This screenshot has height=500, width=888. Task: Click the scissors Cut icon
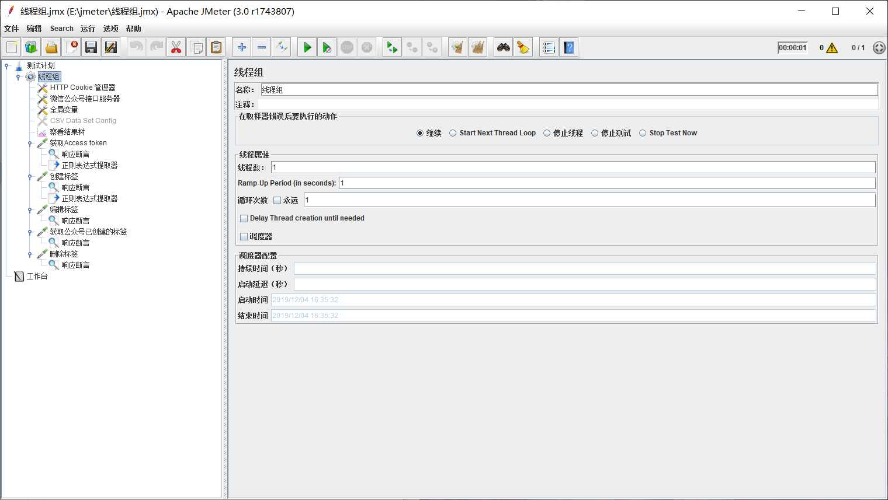click(x=176, y=47)
